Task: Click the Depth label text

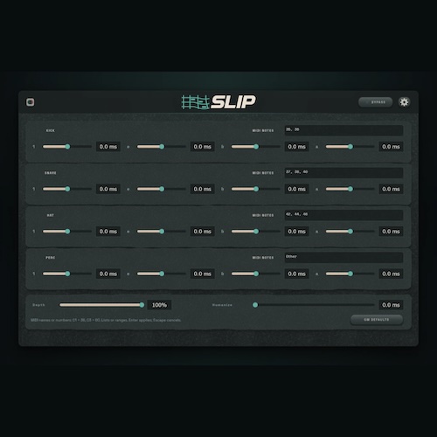Action: coord(38,305)
